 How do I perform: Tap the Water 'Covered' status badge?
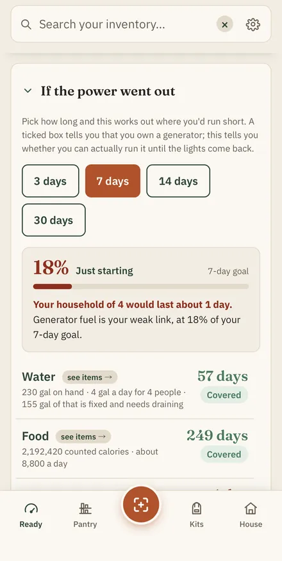(x=224, y=395)
